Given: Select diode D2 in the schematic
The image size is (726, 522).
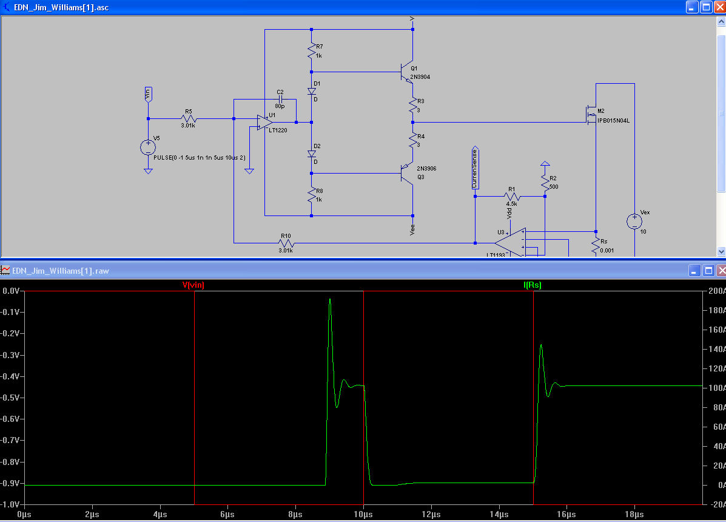Looking at the screenshot, I should click(x=312, y=154).
